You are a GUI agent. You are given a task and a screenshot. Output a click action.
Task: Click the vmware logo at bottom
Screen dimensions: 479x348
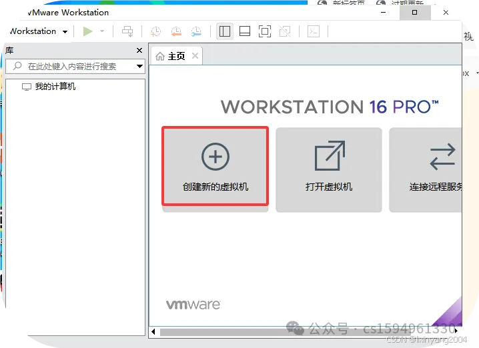pyautogui.click(x=193, y=305)
